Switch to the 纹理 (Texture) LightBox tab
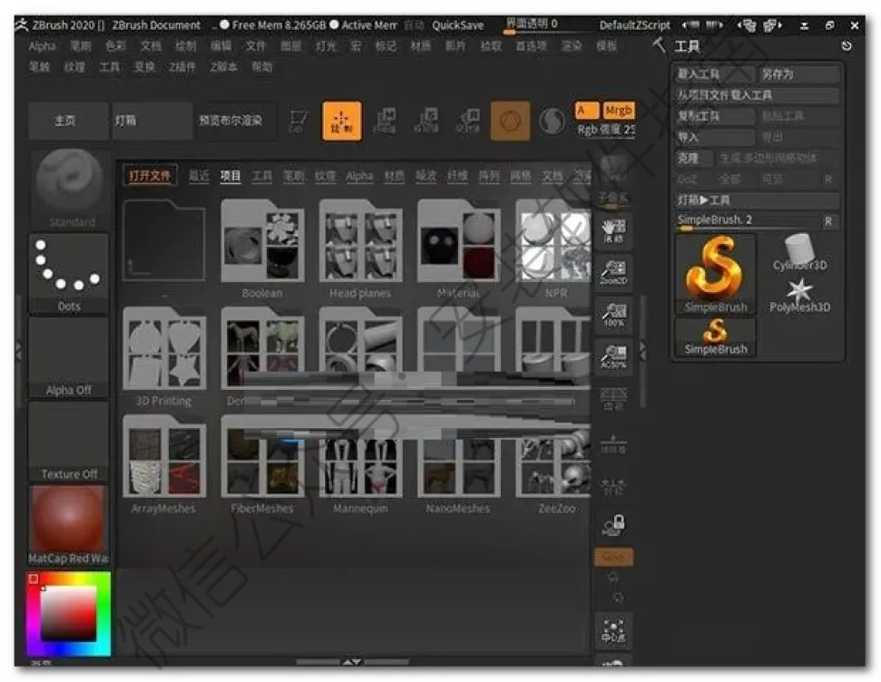Screen dimensions: 881x682 pos(326,177)
